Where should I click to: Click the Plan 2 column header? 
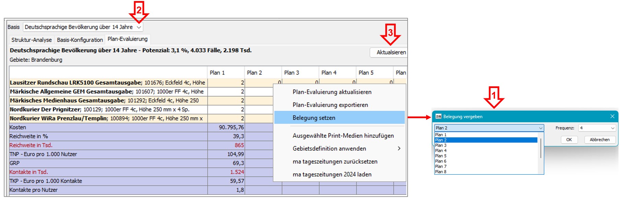coord(263,73)
